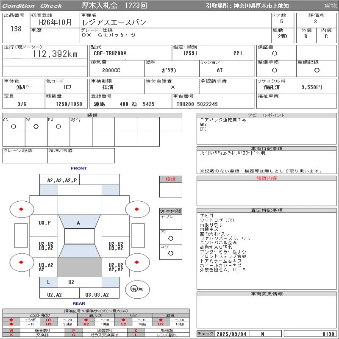
Task: Select the car name レジアスエースバン
Action: click(114, 22)
